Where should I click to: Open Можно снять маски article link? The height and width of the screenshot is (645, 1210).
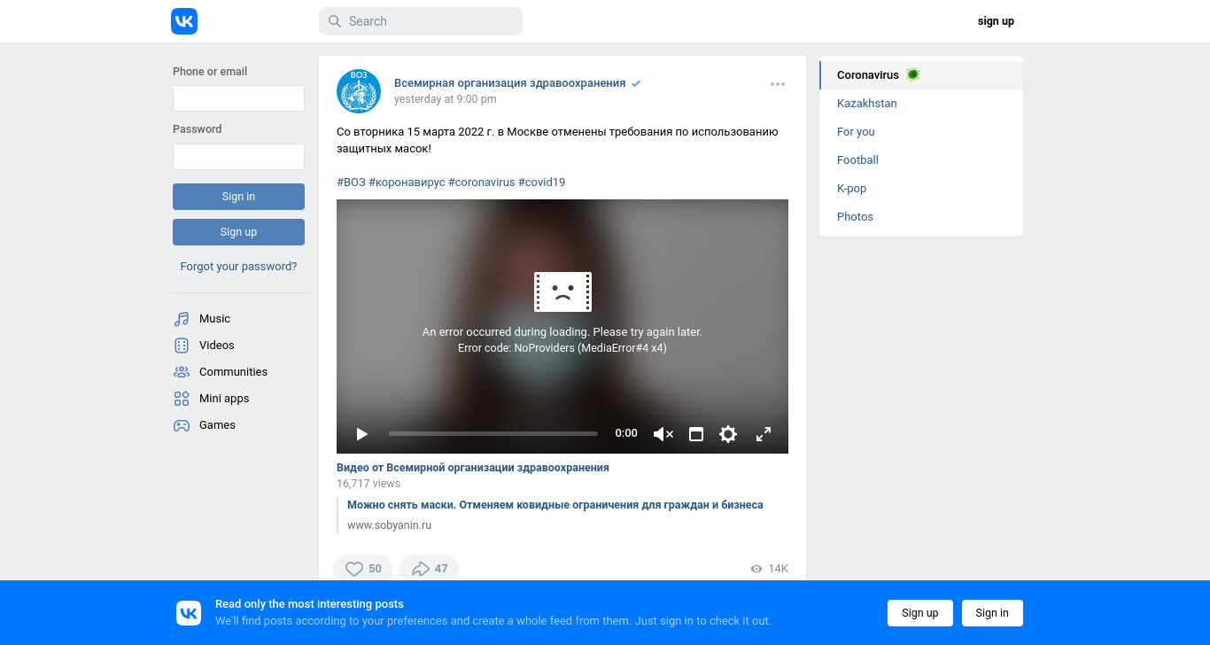point(555,505)
